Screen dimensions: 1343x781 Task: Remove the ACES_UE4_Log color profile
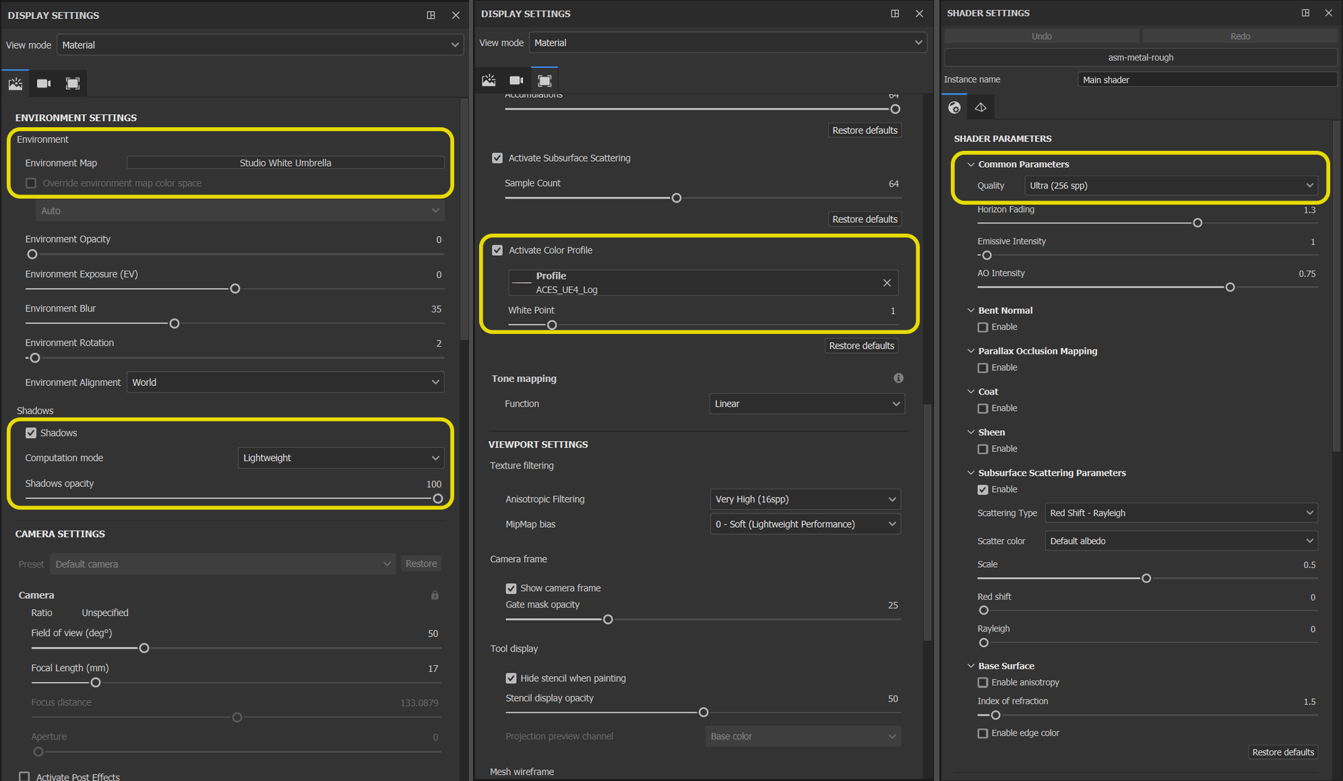click(x=887, y=283)
